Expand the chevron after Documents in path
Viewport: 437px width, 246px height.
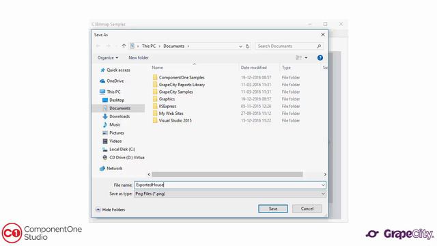(188, 46)
